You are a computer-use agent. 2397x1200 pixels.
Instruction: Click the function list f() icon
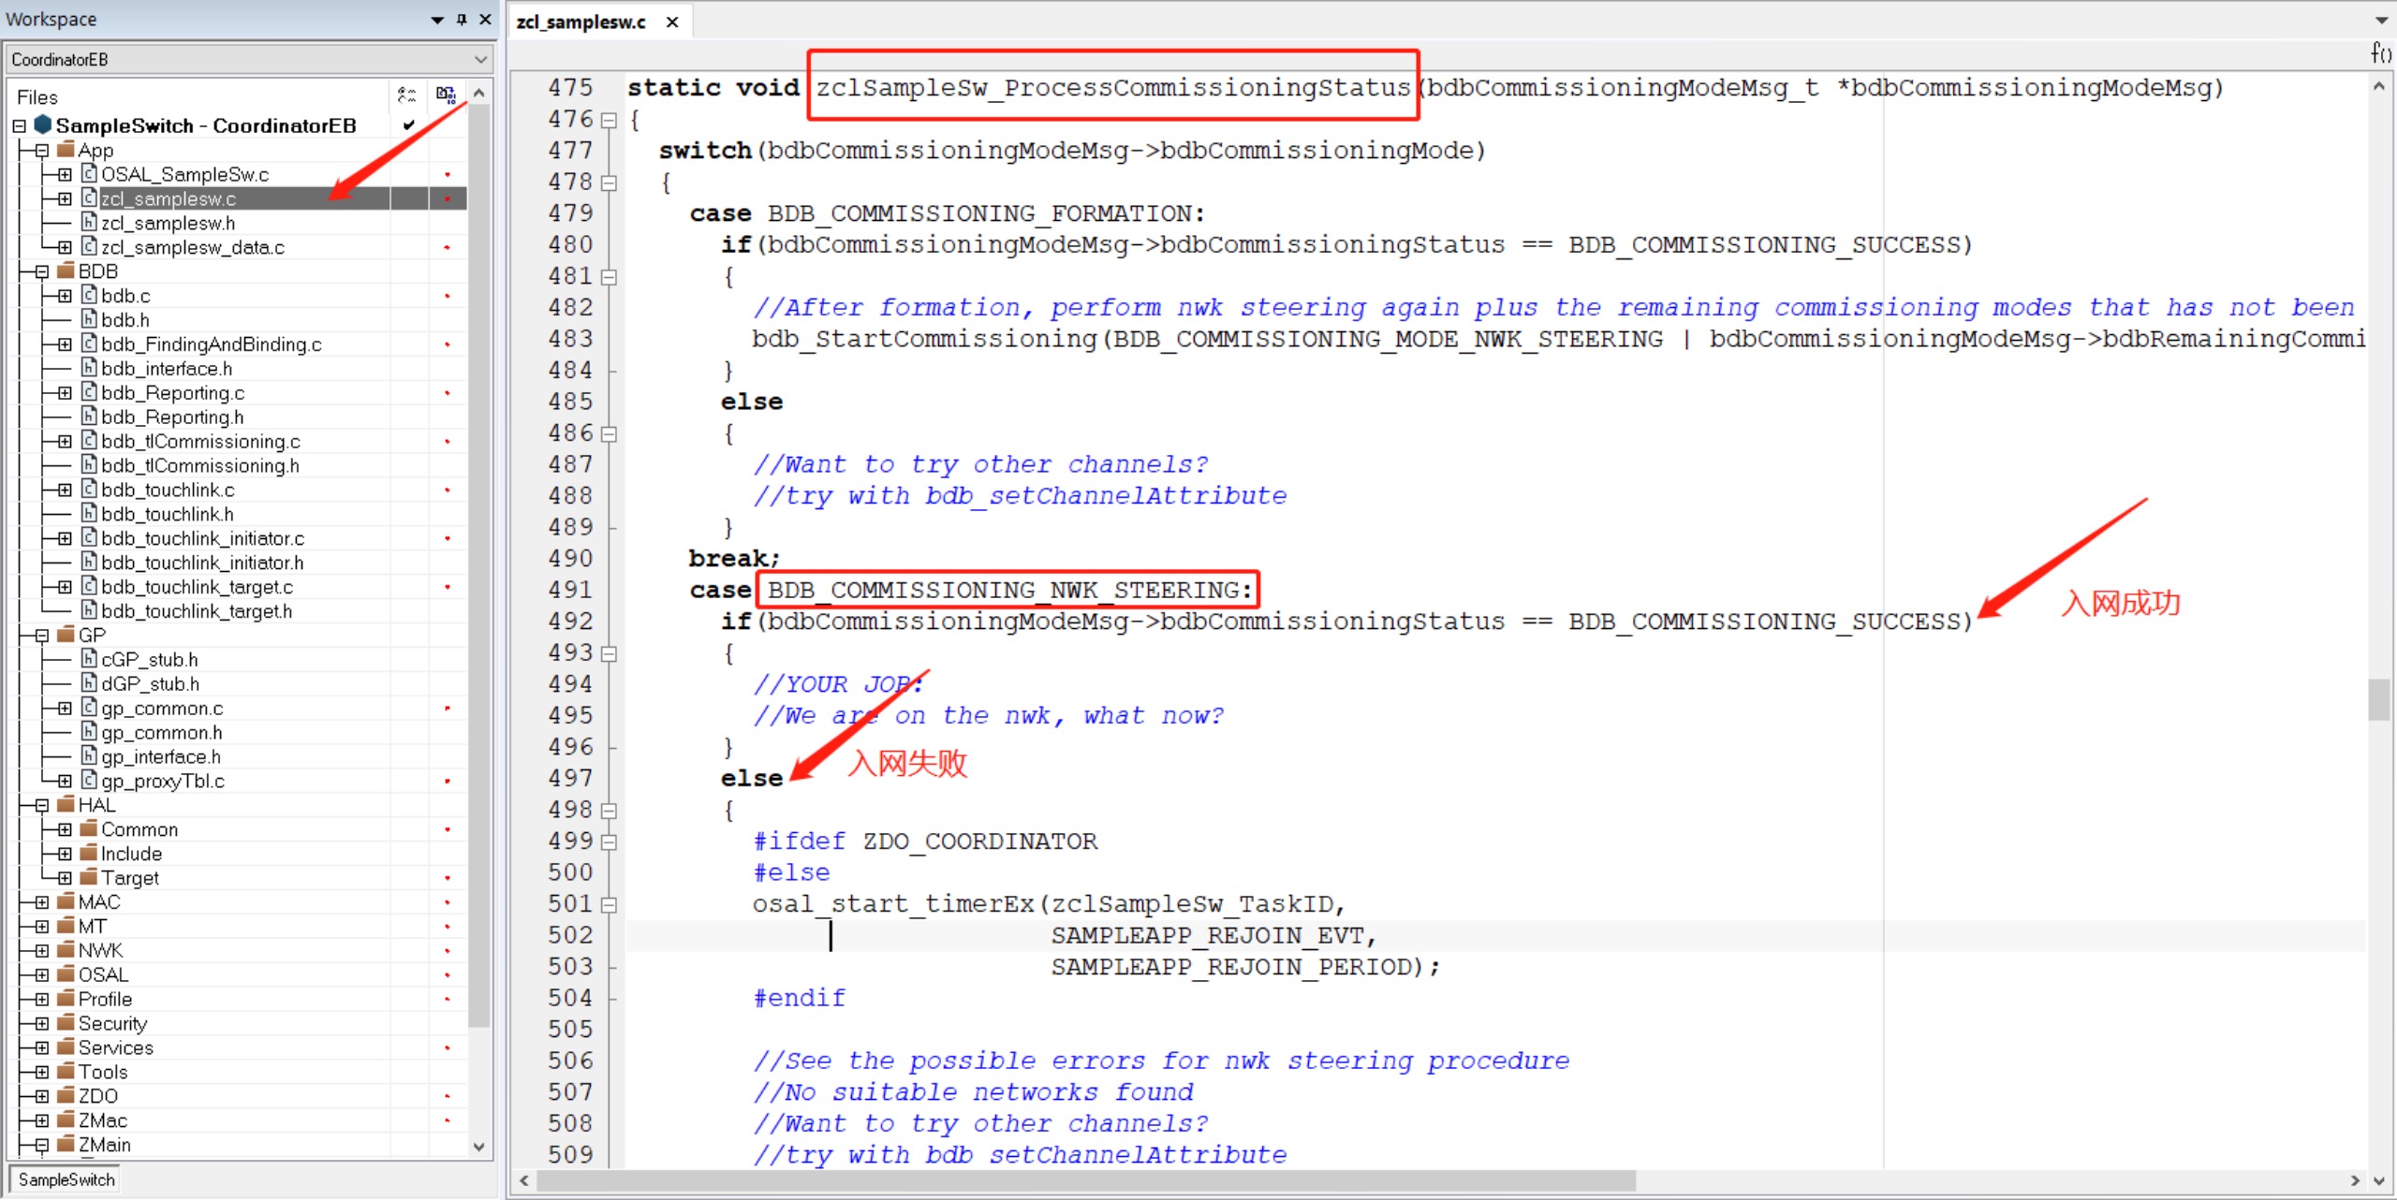pyautogui.click(x=2380, y=53)
